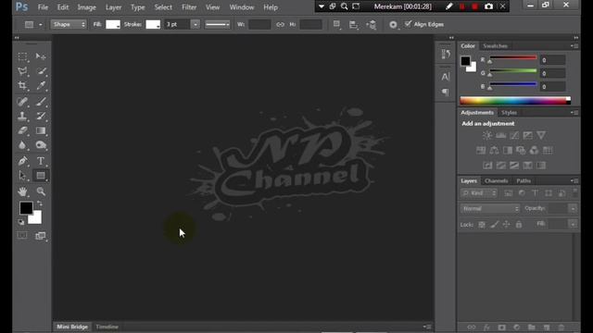Open the layer blend mode Normal dropdown
593x333 pixels.
pos(490,209)
